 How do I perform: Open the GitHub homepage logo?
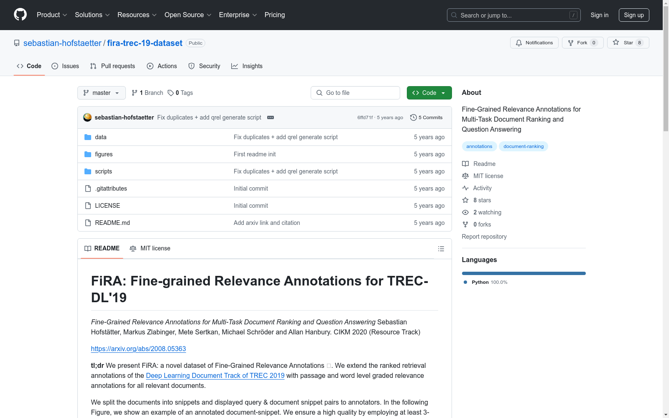[20, 15]
